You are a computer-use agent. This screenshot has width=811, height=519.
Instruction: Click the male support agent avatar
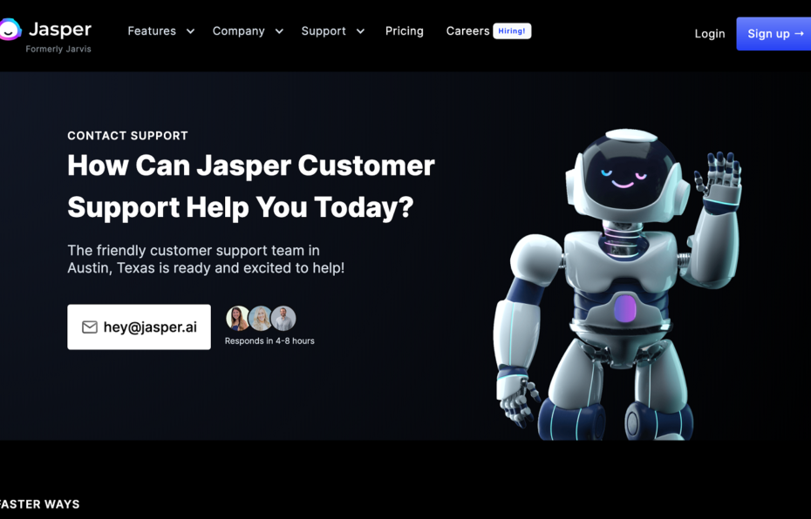[x=283, y=318]
